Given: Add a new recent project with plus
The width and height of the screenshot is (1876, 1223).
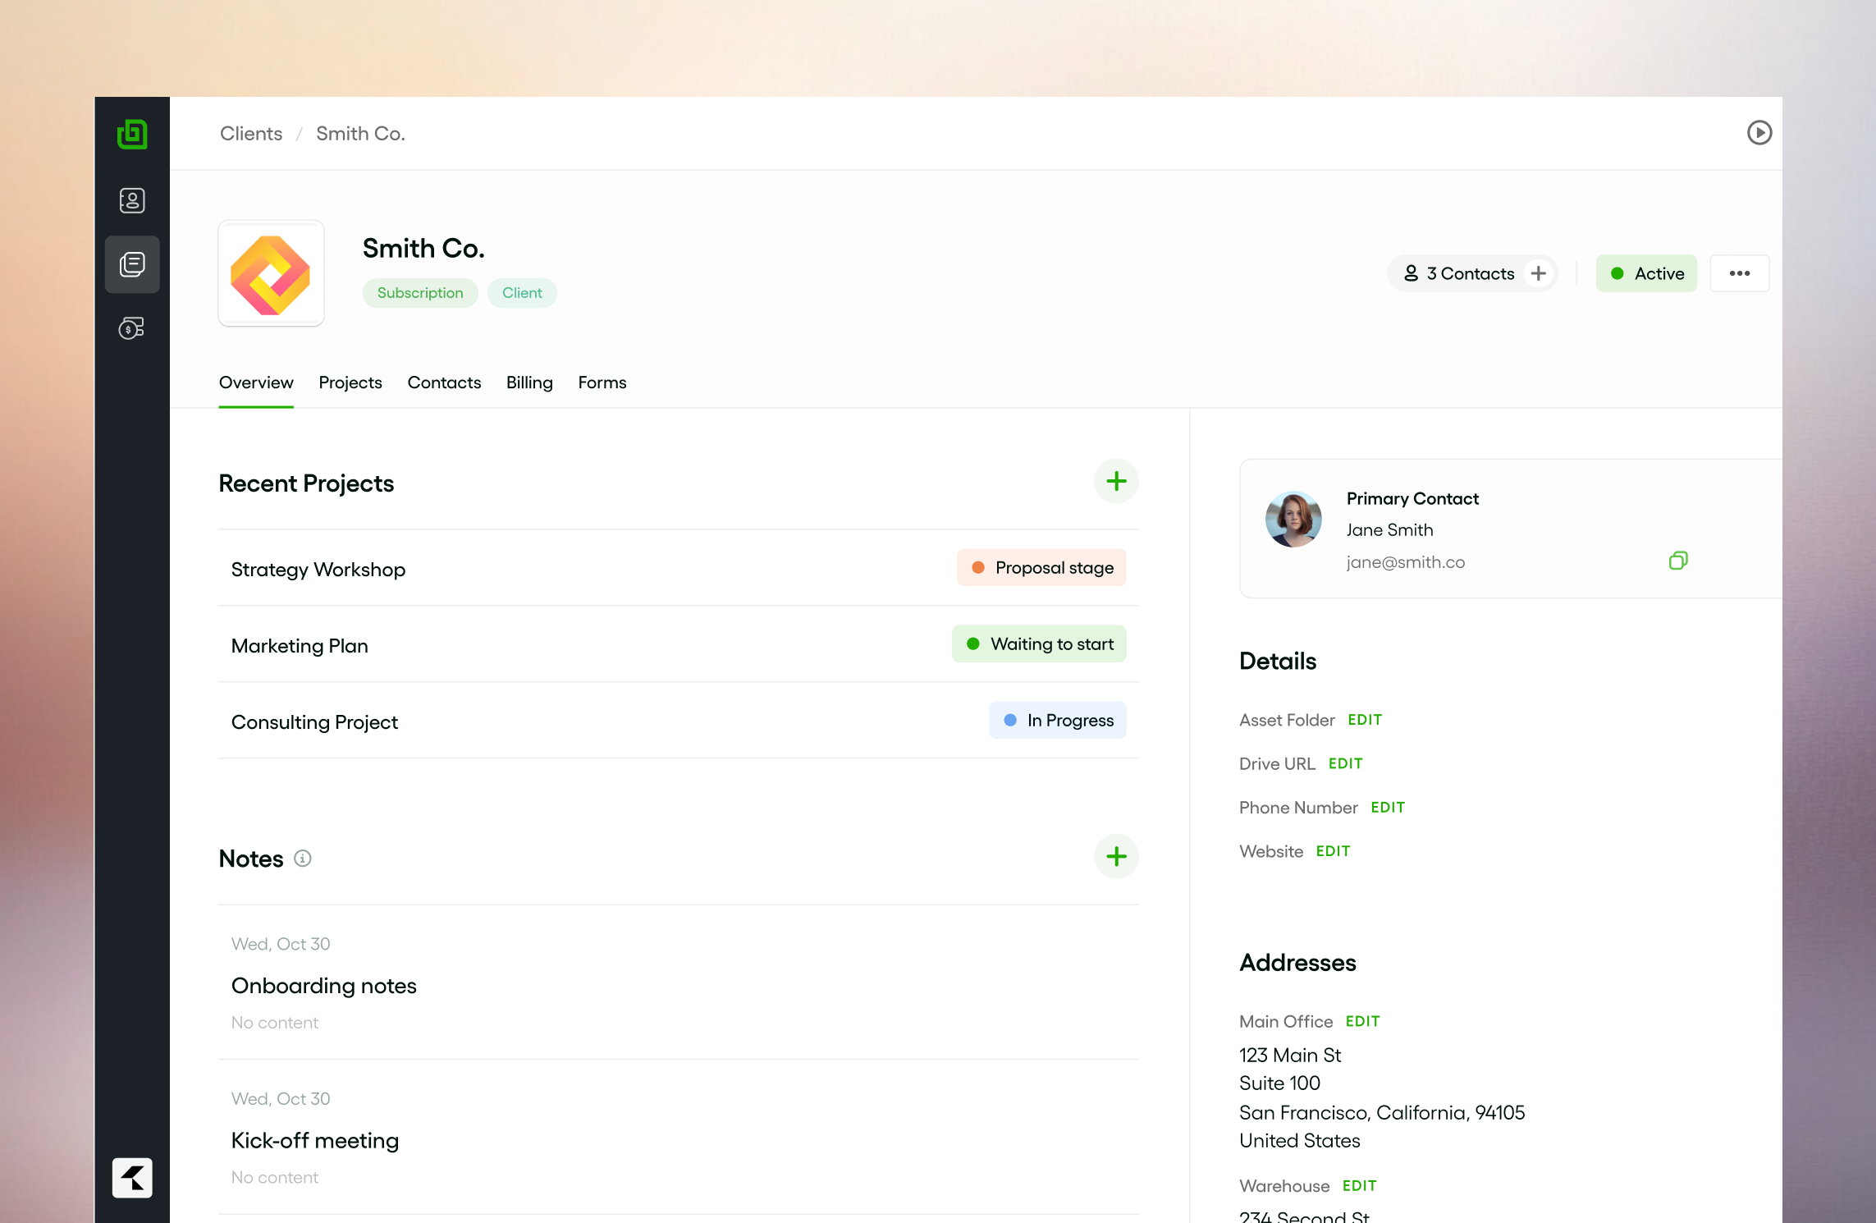Looking at the screenshot, I should click(x=1116, y=482).
